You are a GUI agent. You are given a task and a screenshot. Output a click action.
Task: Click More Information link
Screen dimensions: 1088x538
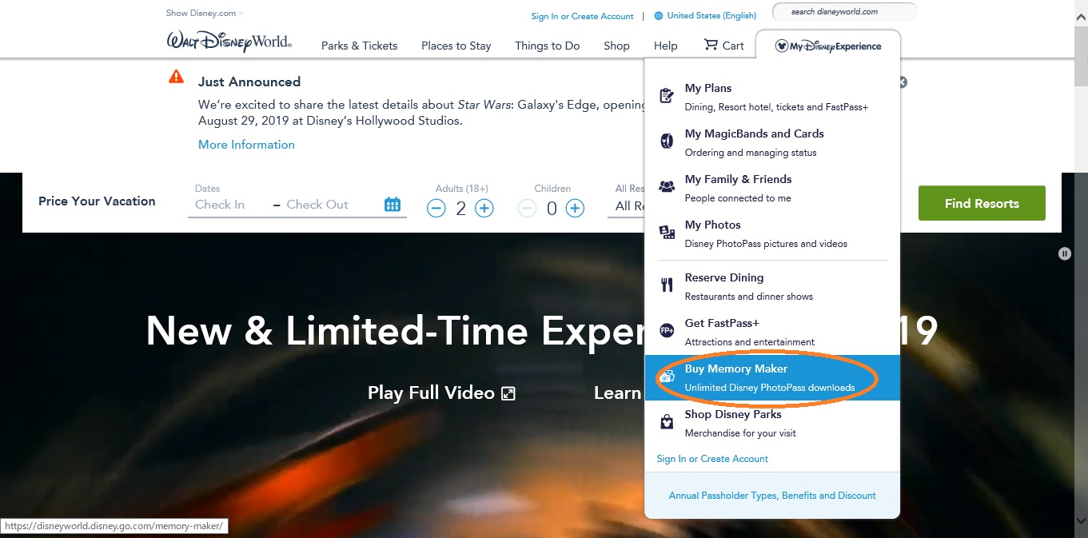click(x=246, y=145)
